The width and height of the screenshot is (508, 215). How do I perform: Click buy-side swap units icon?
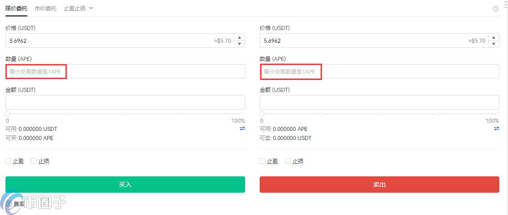pyautogui.click(x=242, y=129)
